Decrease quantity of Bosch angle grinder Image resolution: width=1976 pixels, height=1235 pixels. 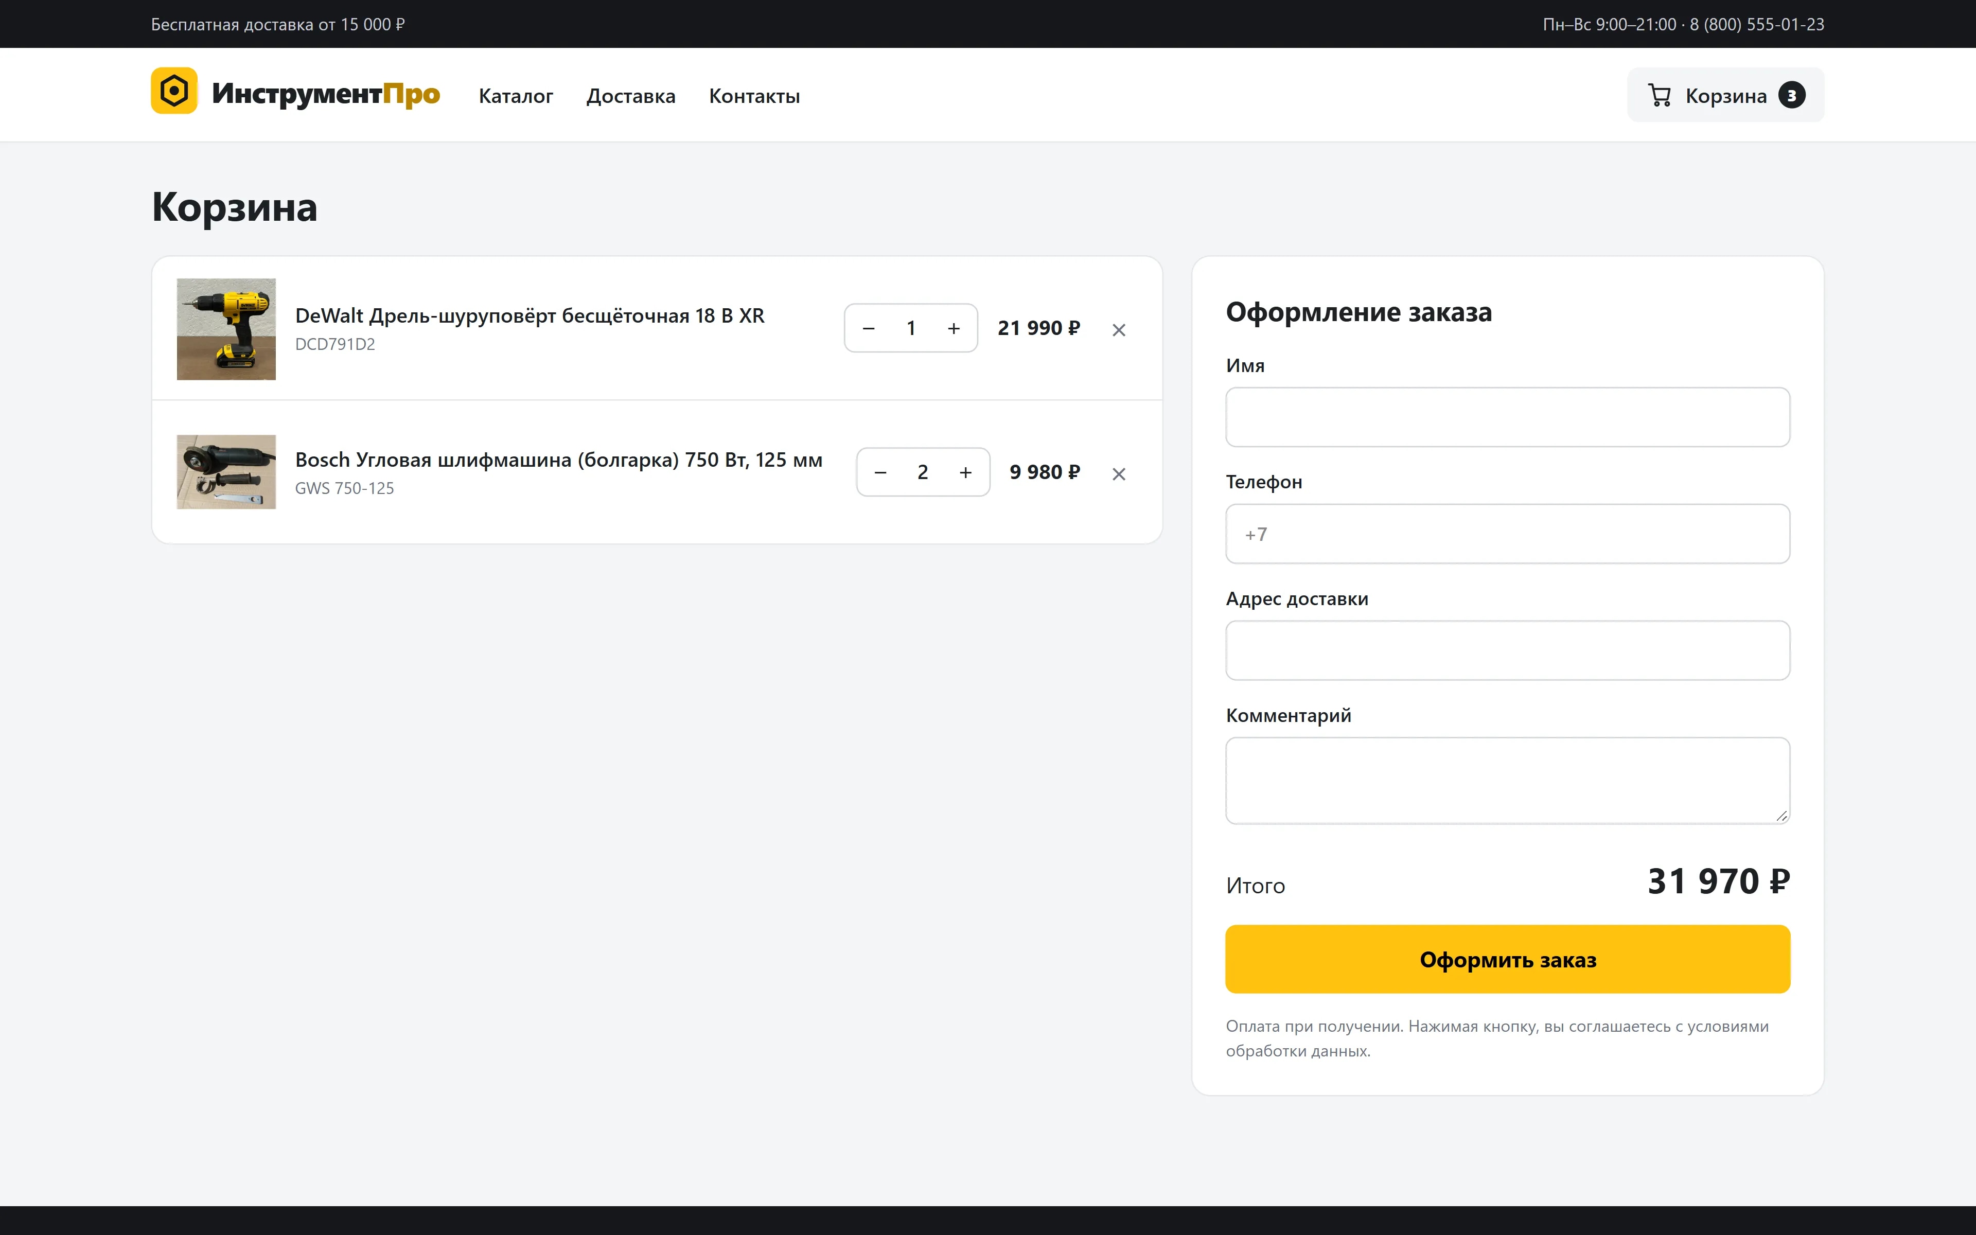click(x=880, y=472)
